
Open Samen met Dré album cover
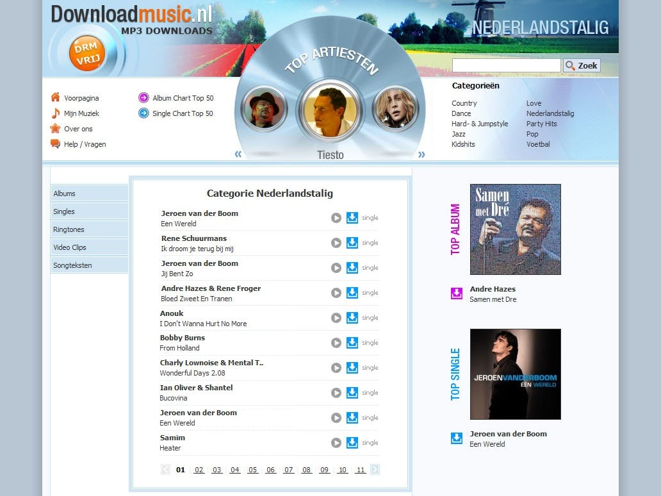pos(515,229)
